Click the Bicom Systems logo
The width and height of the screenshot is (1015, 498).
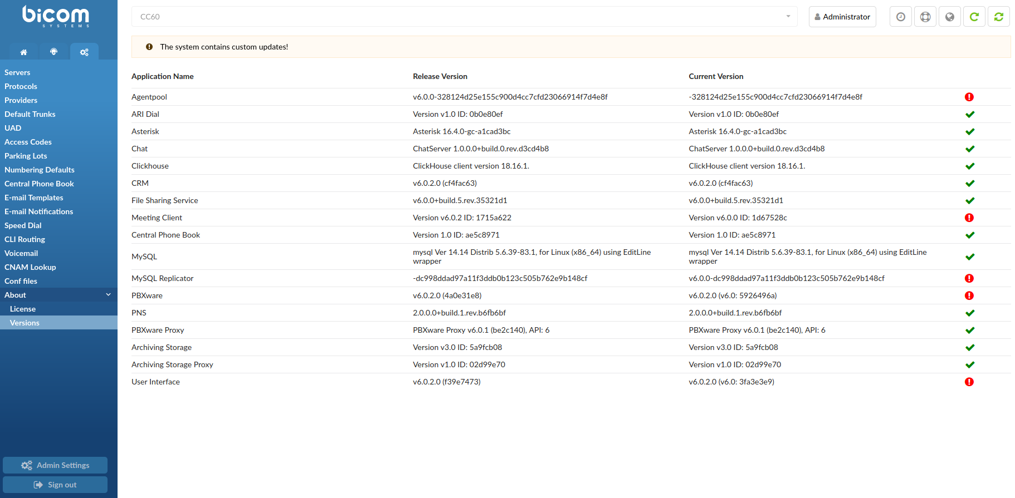56,16
